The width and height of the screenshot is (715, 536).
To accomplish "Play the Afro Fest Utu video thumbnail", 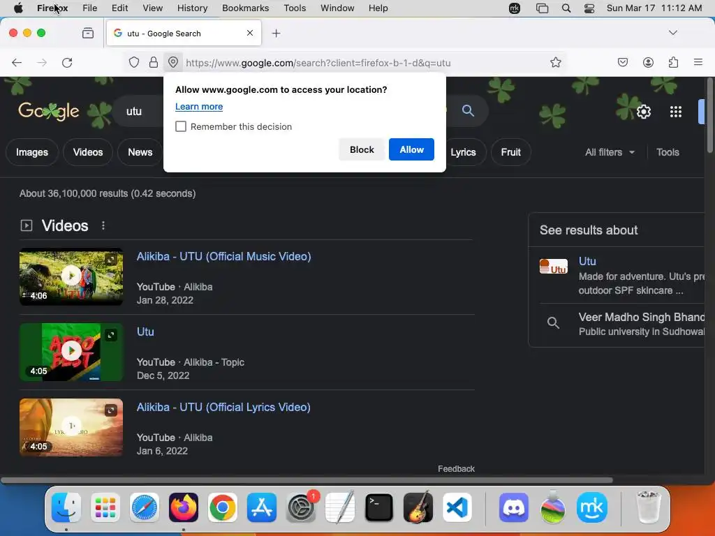I will [71, 352].
